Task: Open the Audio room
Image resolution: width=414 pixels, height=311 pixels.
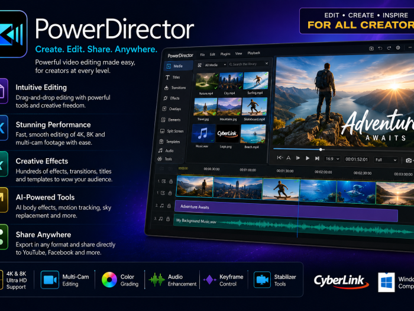Action: click(x=166, y=150)
